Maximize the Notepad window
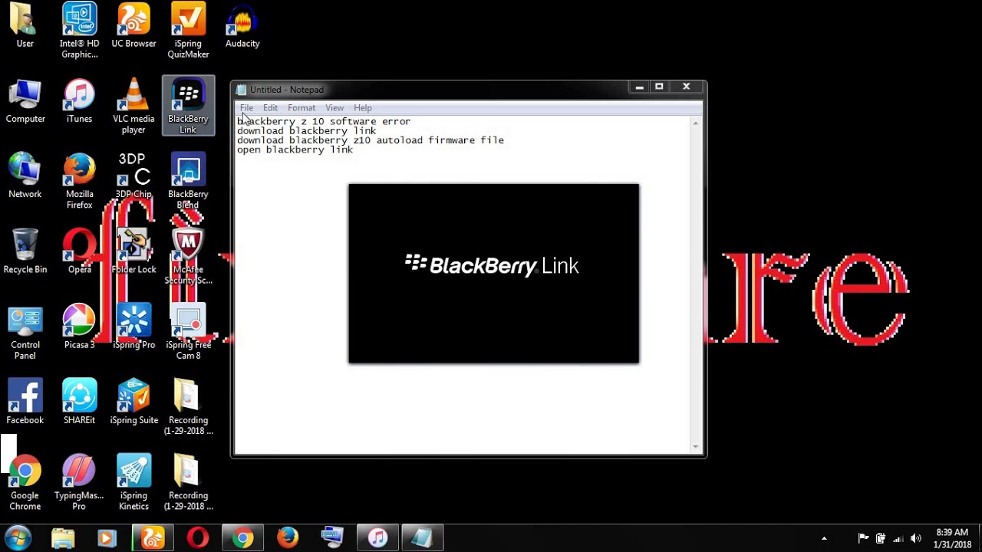Screen dimensions: 982x552 659,87
